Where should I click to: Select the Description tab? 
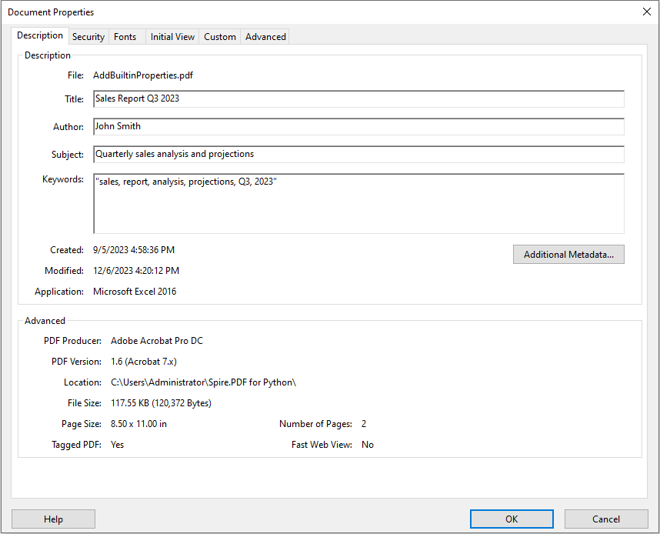coord(39,35)
